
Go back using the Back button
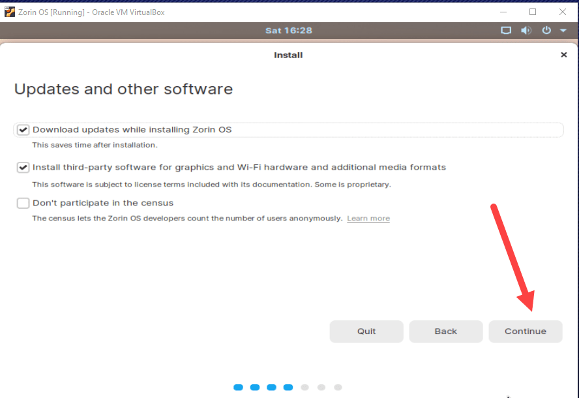pos(446,331)
